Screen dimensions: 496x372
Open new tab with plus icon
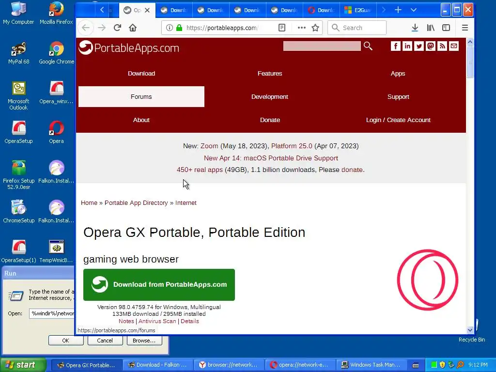pos(398,10)
